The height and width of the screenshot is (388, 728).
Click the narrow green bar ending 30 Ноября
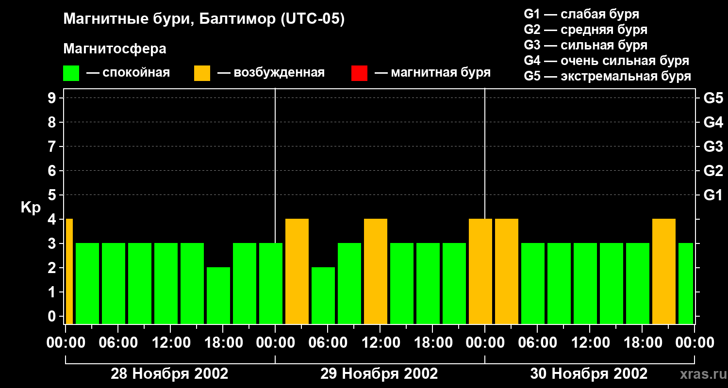(x=686, y=283)
